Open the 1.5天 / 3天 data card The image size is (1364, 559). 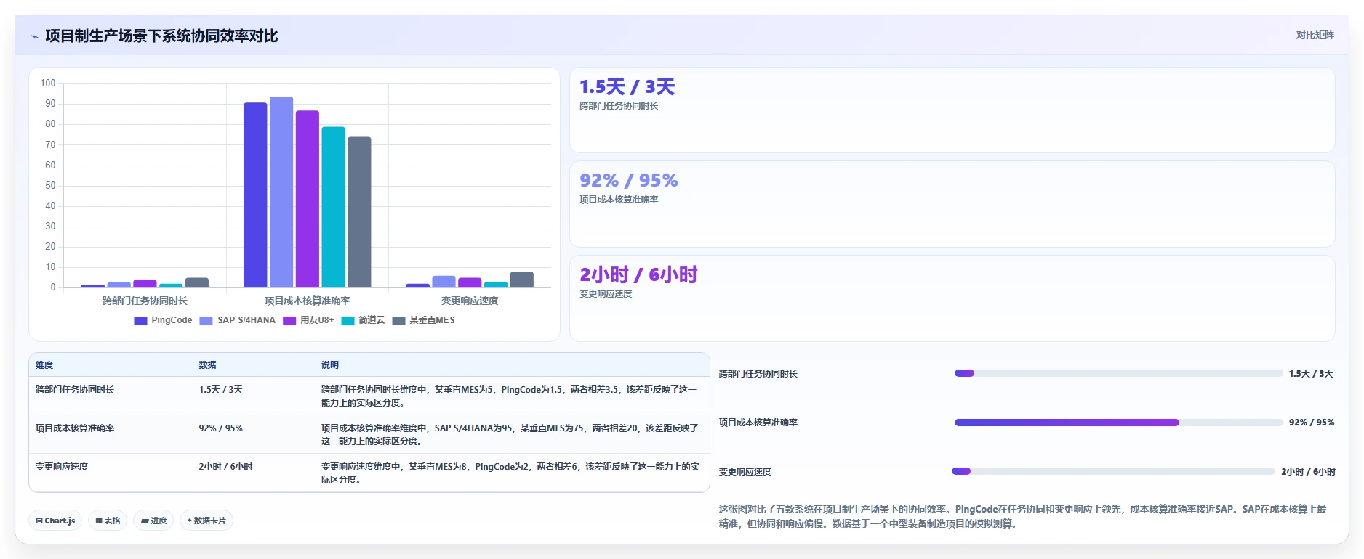[952, 110]
